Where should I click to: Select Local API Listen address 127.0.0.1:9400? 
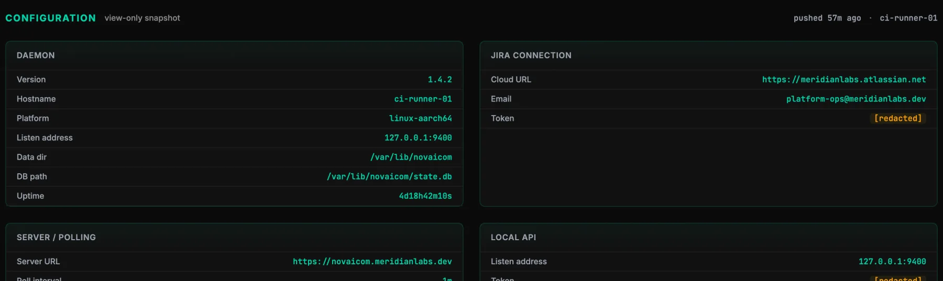click(892, 262)
